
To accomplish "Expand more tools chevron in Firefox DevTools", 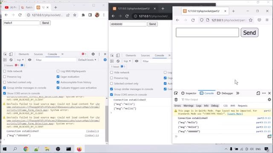I will (x=238, y=93).
